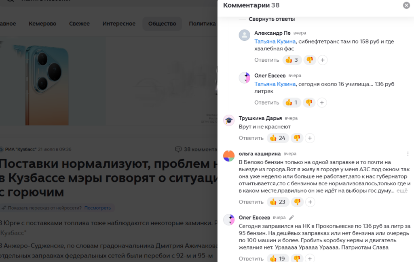Dislike Олег Евсеев's reply about литряк
The height and width of the screenshot is (262, 414).
coord(309,103)
